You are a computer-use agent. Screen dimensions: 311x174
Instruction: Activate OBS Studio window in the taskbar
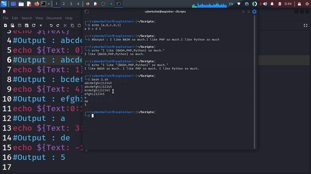103,4
